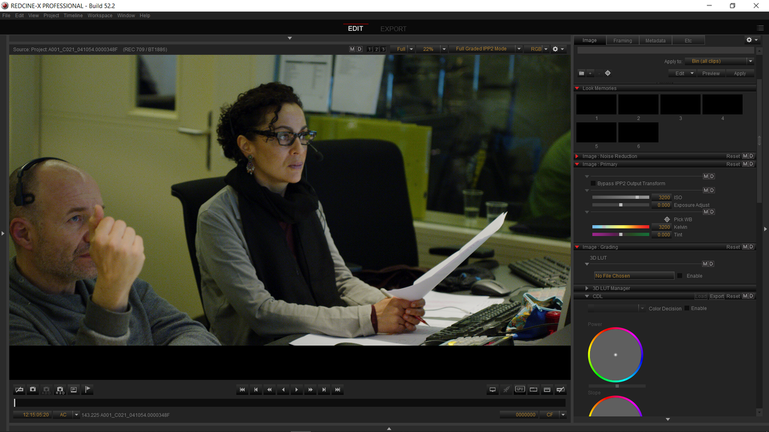This screenshot has height=432, width=769.
Task: Enable the Color Decision checkbox
Action: tap(687, 308)
